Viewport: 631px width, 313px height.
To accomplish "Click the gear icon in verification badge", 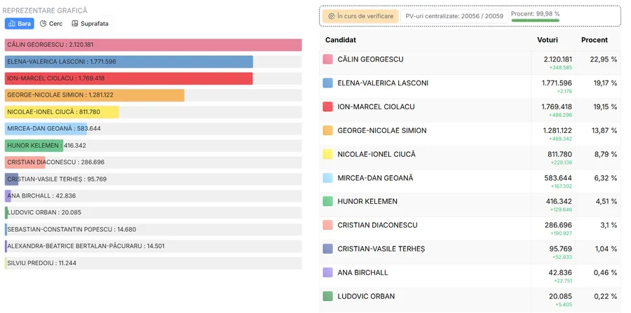I will pos(332,15).
